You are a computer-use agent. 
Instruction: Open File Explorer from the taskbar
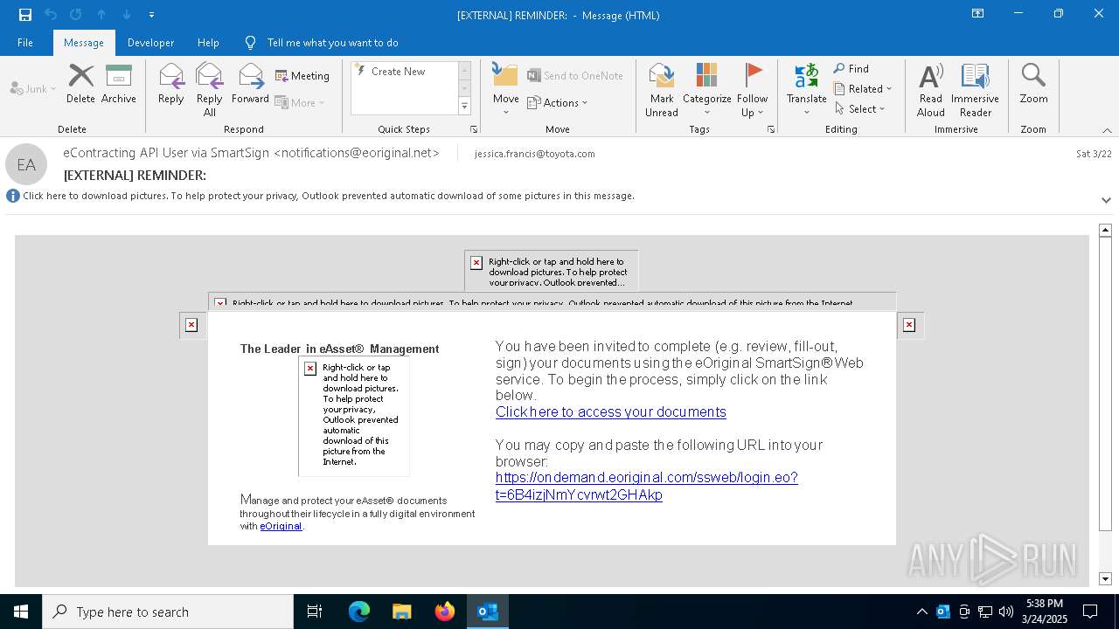tap(401, 612)
